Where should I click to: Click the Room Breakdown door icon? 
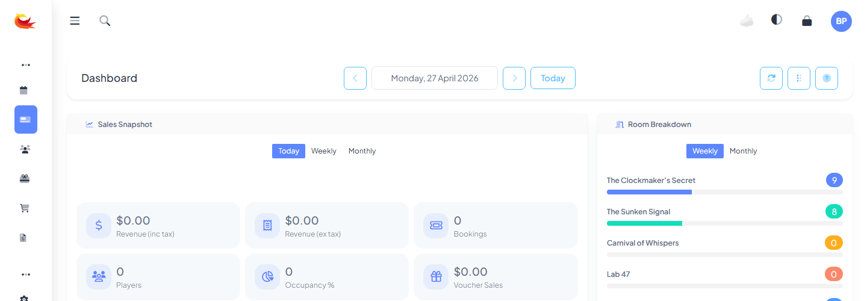pyautogui.click(x=620, y=125)
